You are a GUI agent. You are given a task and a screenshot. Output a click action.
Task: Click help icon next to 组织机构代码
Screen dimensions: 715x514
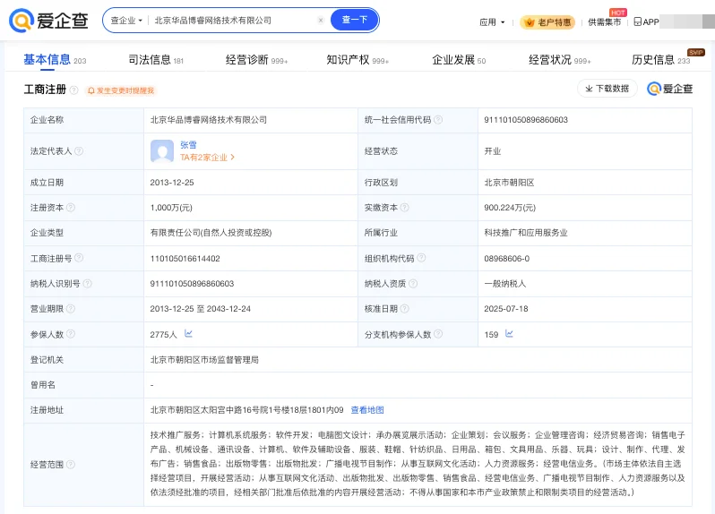pos(421,258)
